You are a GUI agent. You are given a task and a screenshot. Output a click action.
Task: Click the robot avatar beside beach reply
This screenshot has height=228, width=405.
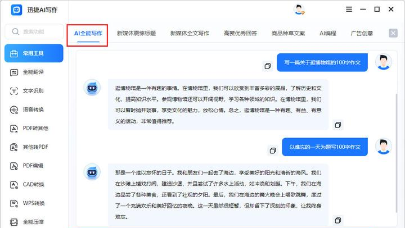click(92, 172)
